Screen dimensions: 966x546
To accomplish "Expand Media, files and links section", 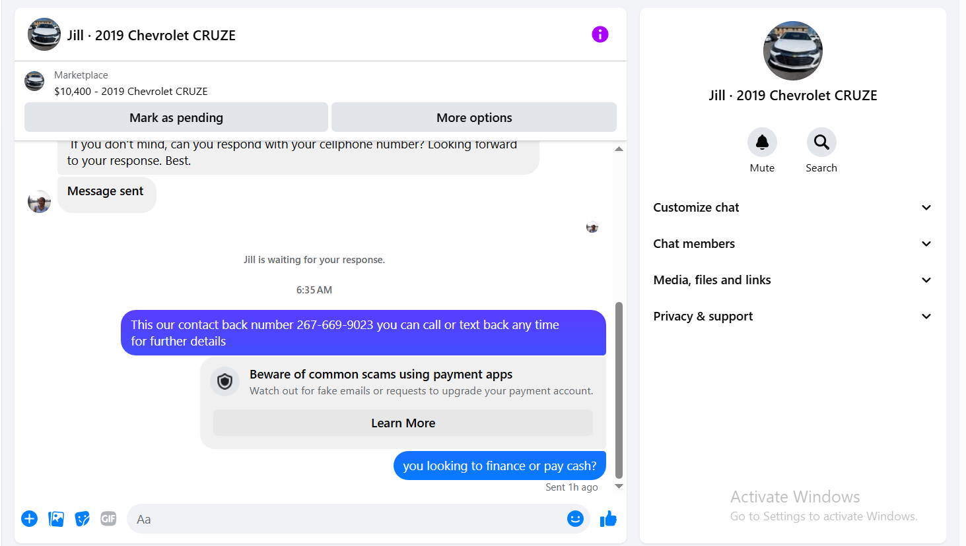I will coord(792,280).
